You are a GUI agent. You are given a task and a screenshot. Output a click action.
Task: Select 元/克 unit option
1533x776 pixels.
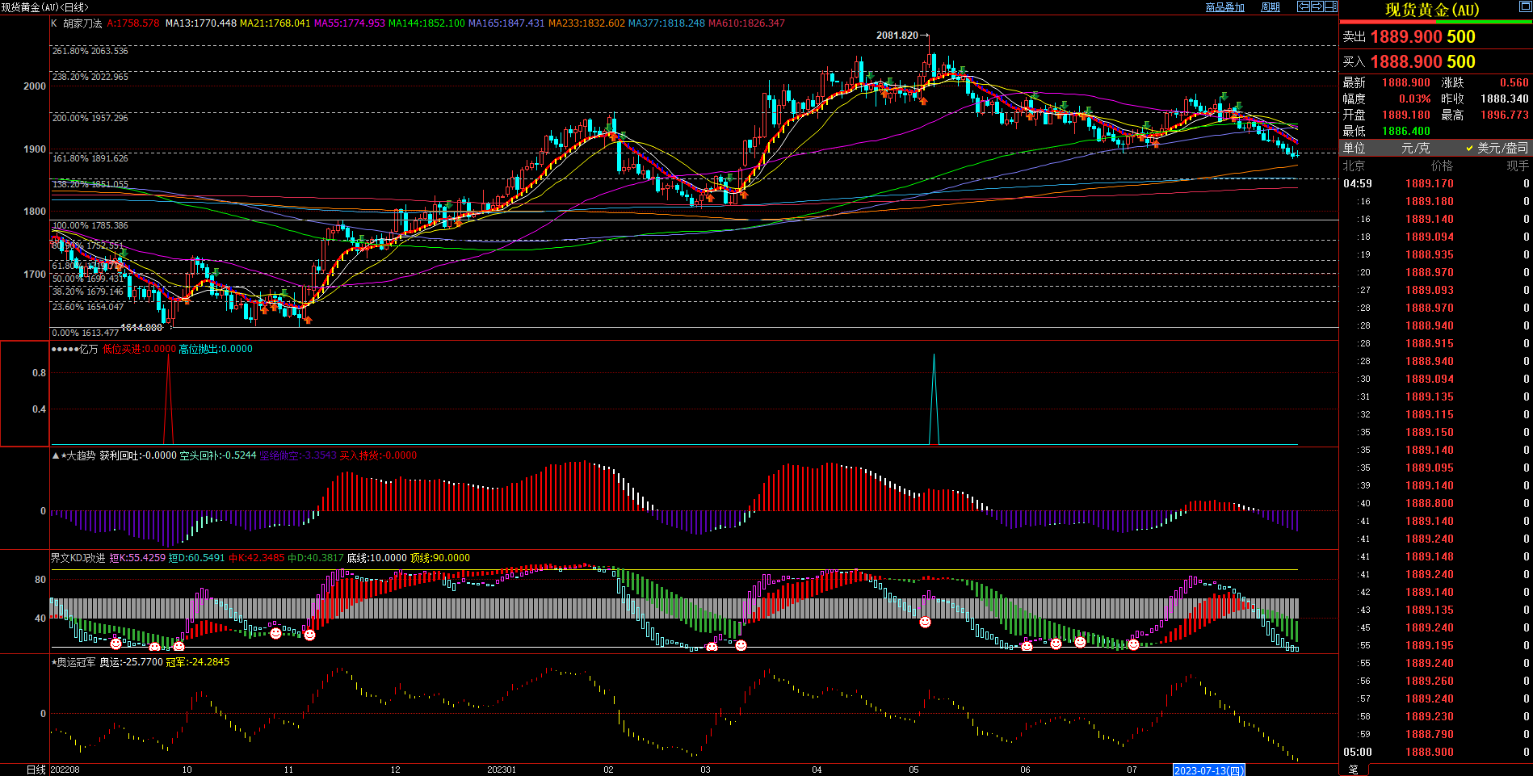[x=1415, y=148]
